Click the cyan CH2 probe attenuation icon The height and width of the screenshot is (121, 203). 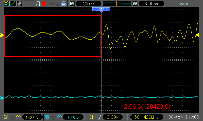click(x=59, y=117)
